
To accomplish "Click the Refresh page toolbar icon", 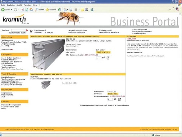I will pyautogui.click(x=27, y=10).
